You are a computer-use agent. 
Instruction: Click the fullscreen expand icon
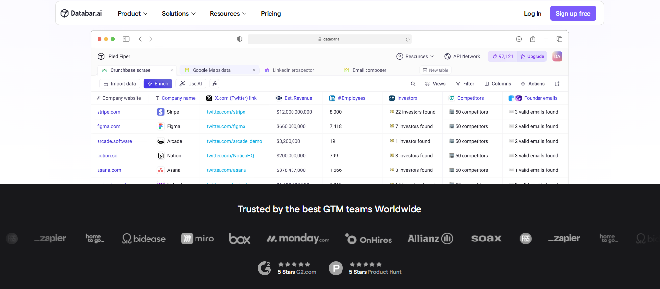(x=557, y=84)
